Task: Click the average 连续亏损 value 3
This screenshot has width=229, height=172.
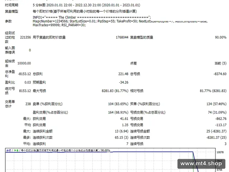Action: point(225,144)
